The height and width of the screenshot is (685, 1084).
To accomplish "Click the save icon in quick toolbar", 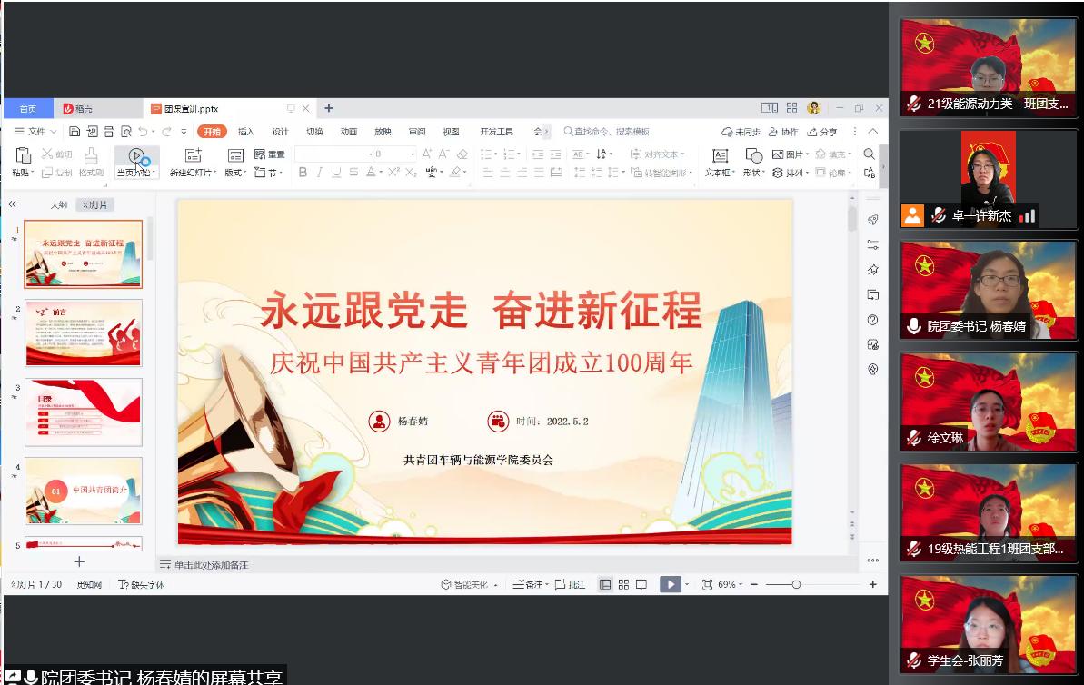I will pyautogui.click(x=75, y=132).
